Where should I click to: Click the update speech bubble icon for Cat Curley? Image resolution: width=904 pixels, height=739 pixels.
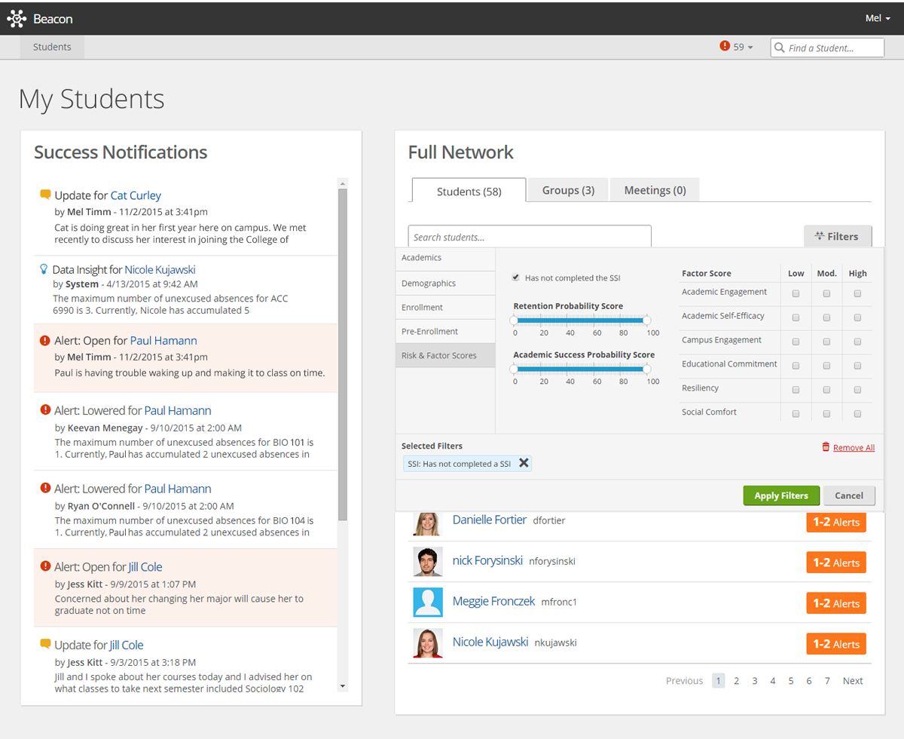pos(45,194)
